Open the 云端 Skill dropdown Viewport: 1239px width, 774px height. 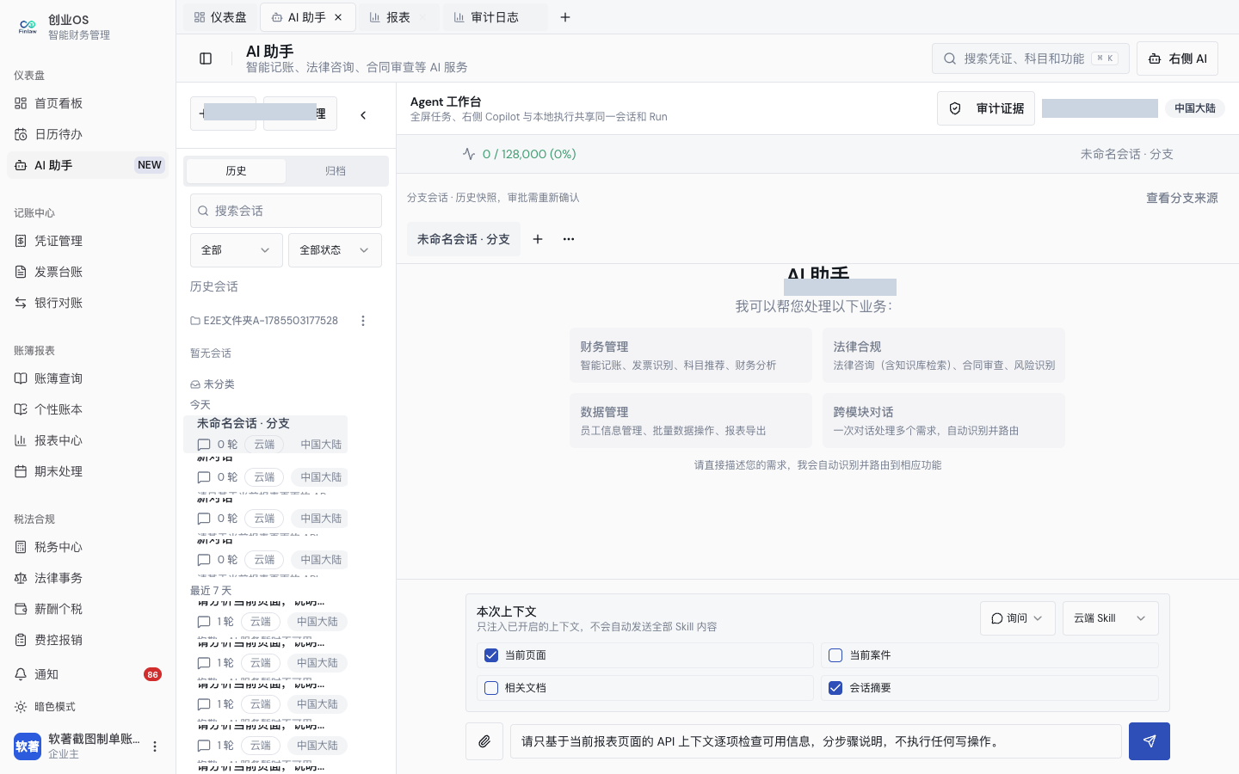(1110, 618)
